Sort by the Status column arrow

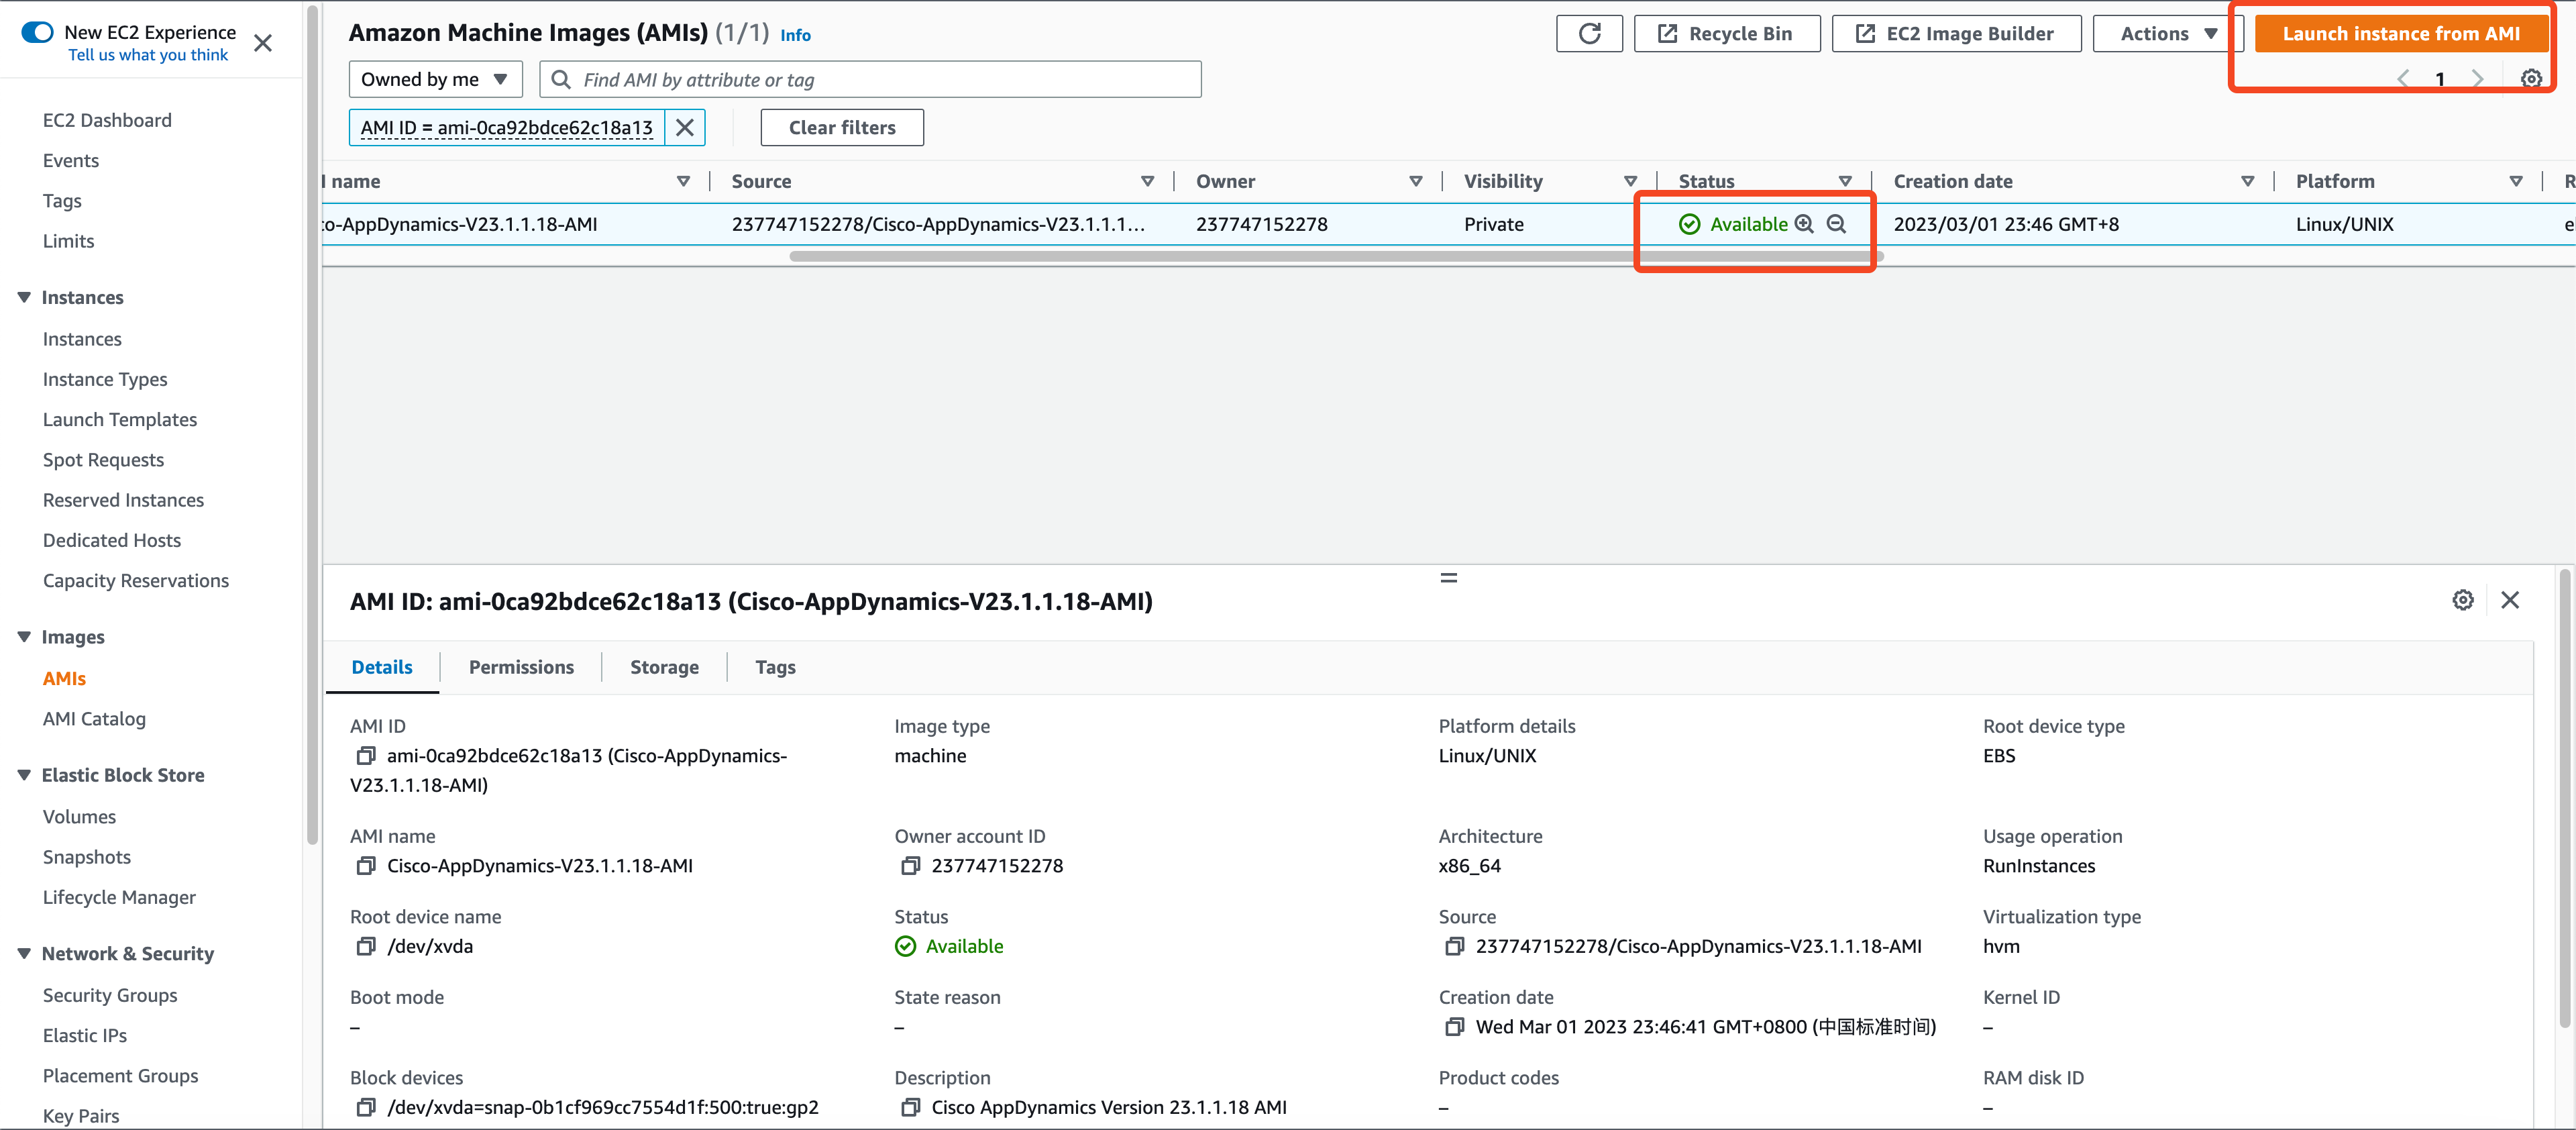[x=1845, y=181]
